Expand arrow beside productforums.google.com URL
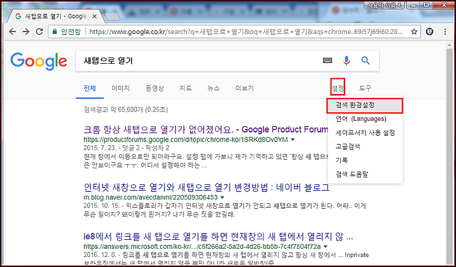The height and width of the screenshot is (267, 456). (293, 140)
